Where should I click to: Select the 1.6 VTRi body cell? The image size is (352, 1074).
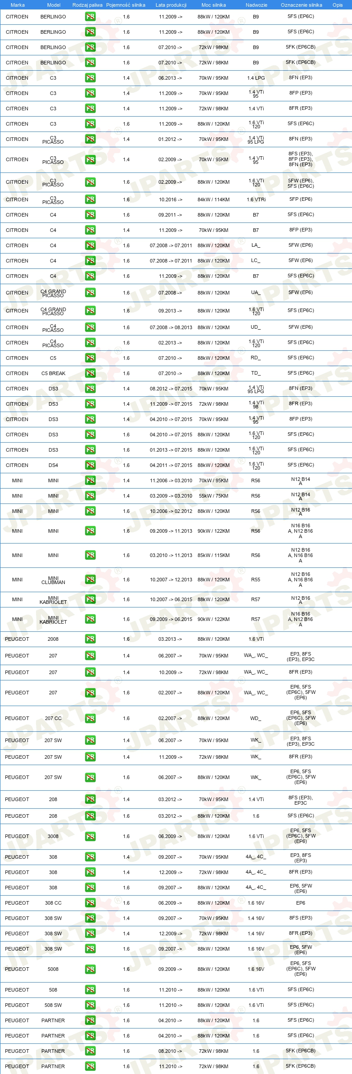(256, 199)
